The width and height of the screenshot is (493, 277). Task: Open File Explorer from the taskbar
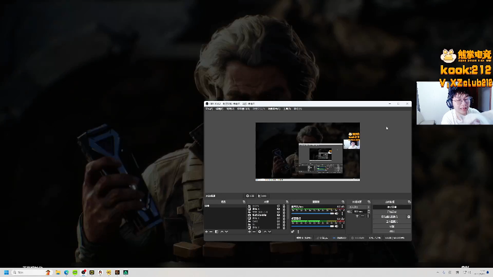(x=58, y=272)
